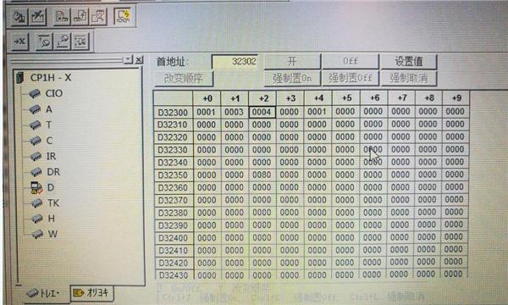The height and width of the screenshot is (305, 508).
Task: Switch to the left-hand bottom panel tab
Action: pos(43,293)
